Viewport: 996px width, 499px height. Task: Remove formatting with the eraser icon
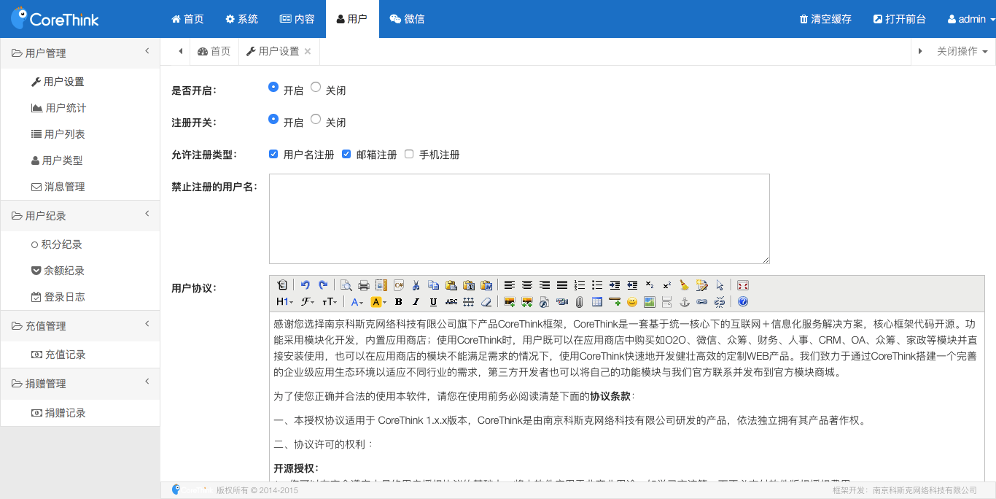pyautogui.click(x=486, y=301)
